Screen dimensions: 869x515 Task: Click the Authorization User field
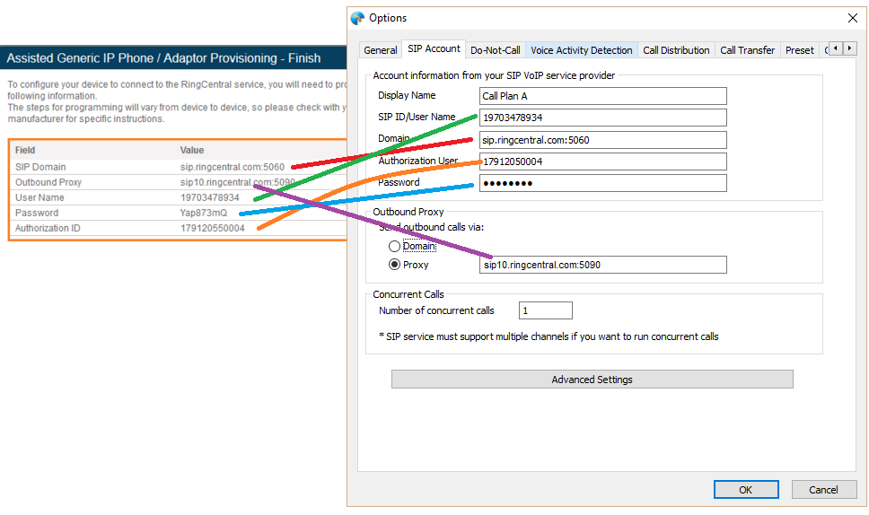tap(603, 161)
